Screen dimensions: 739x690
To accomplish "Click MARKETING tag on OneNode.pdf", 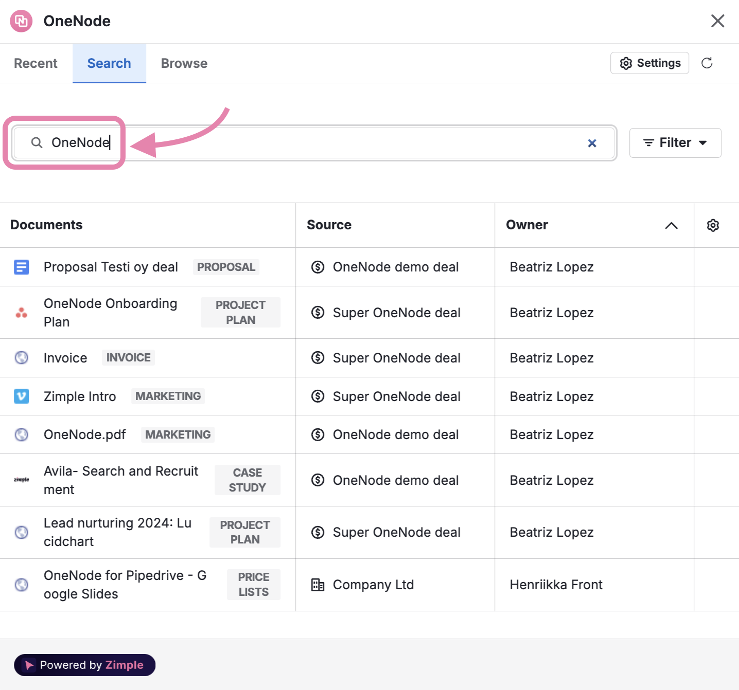I will (x=178, y=435).
